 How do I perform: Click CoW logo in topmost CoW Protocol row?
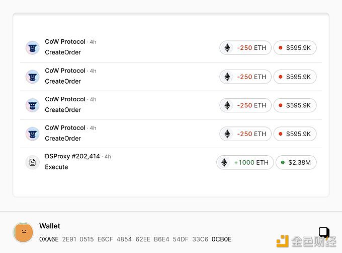tap(33, 48)
